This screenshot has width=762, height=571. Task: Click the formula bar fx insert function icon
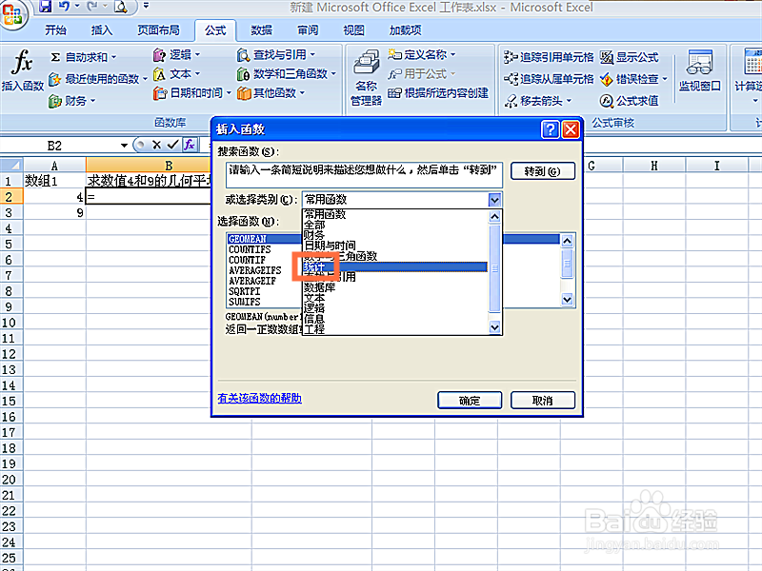coord(189,145)
